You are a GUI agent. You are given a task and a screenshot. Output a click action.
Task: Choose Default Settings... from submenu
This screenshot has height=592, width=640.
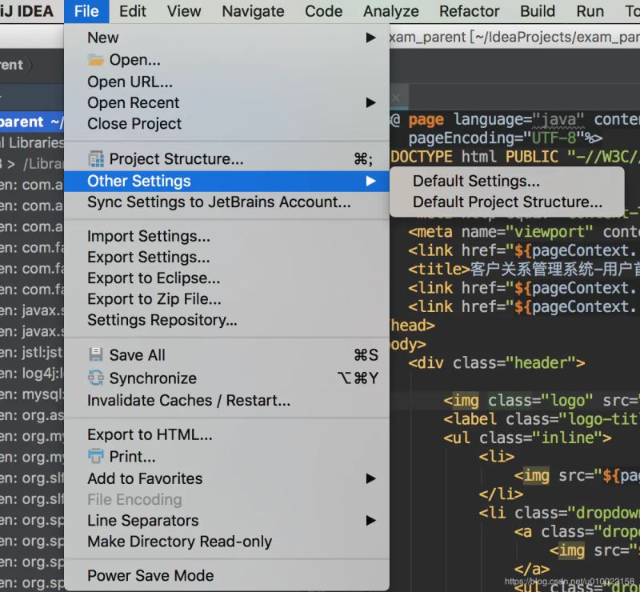[476, 182]
